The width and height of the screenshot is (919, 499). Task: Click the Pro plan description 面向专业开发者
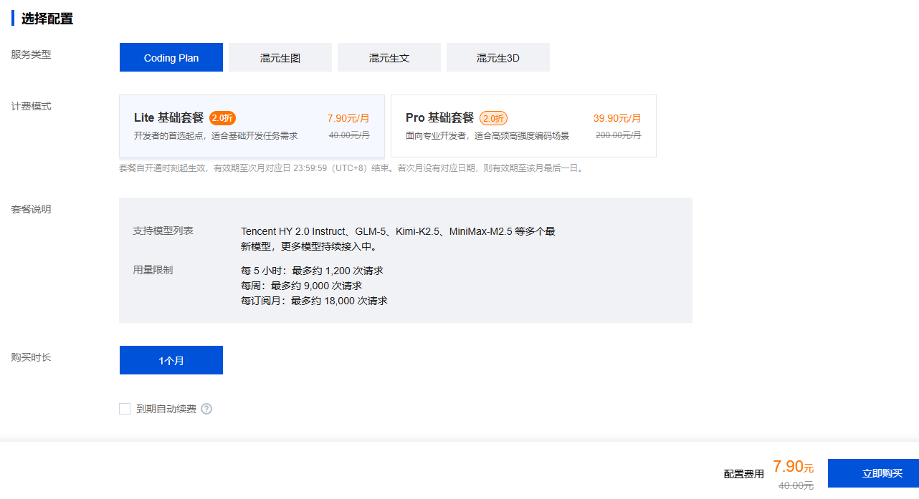tap(487, 135)
